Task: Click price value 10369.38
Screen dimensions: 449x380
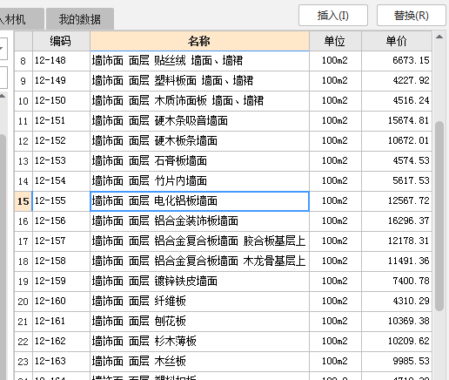Action: coord(408,321)
